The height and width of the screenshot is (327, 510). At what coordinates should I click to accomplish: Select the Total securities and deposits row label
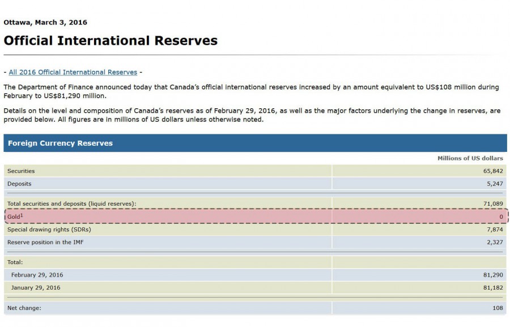(71, 203)
